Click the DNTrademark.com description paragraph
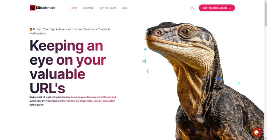The image size is (267, 140). click(73, 101)
